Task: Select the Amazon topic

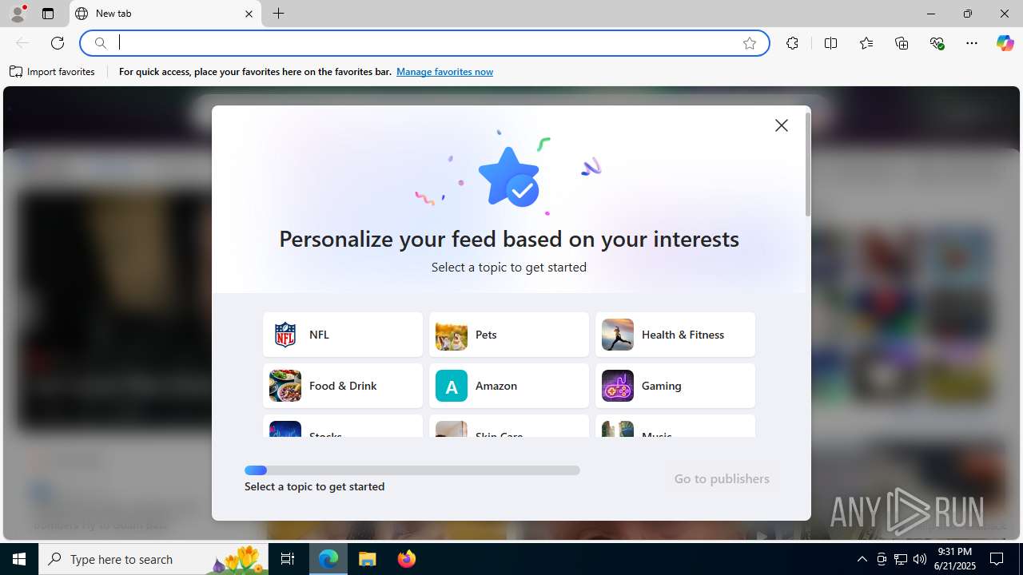Action: coord(509,386)
